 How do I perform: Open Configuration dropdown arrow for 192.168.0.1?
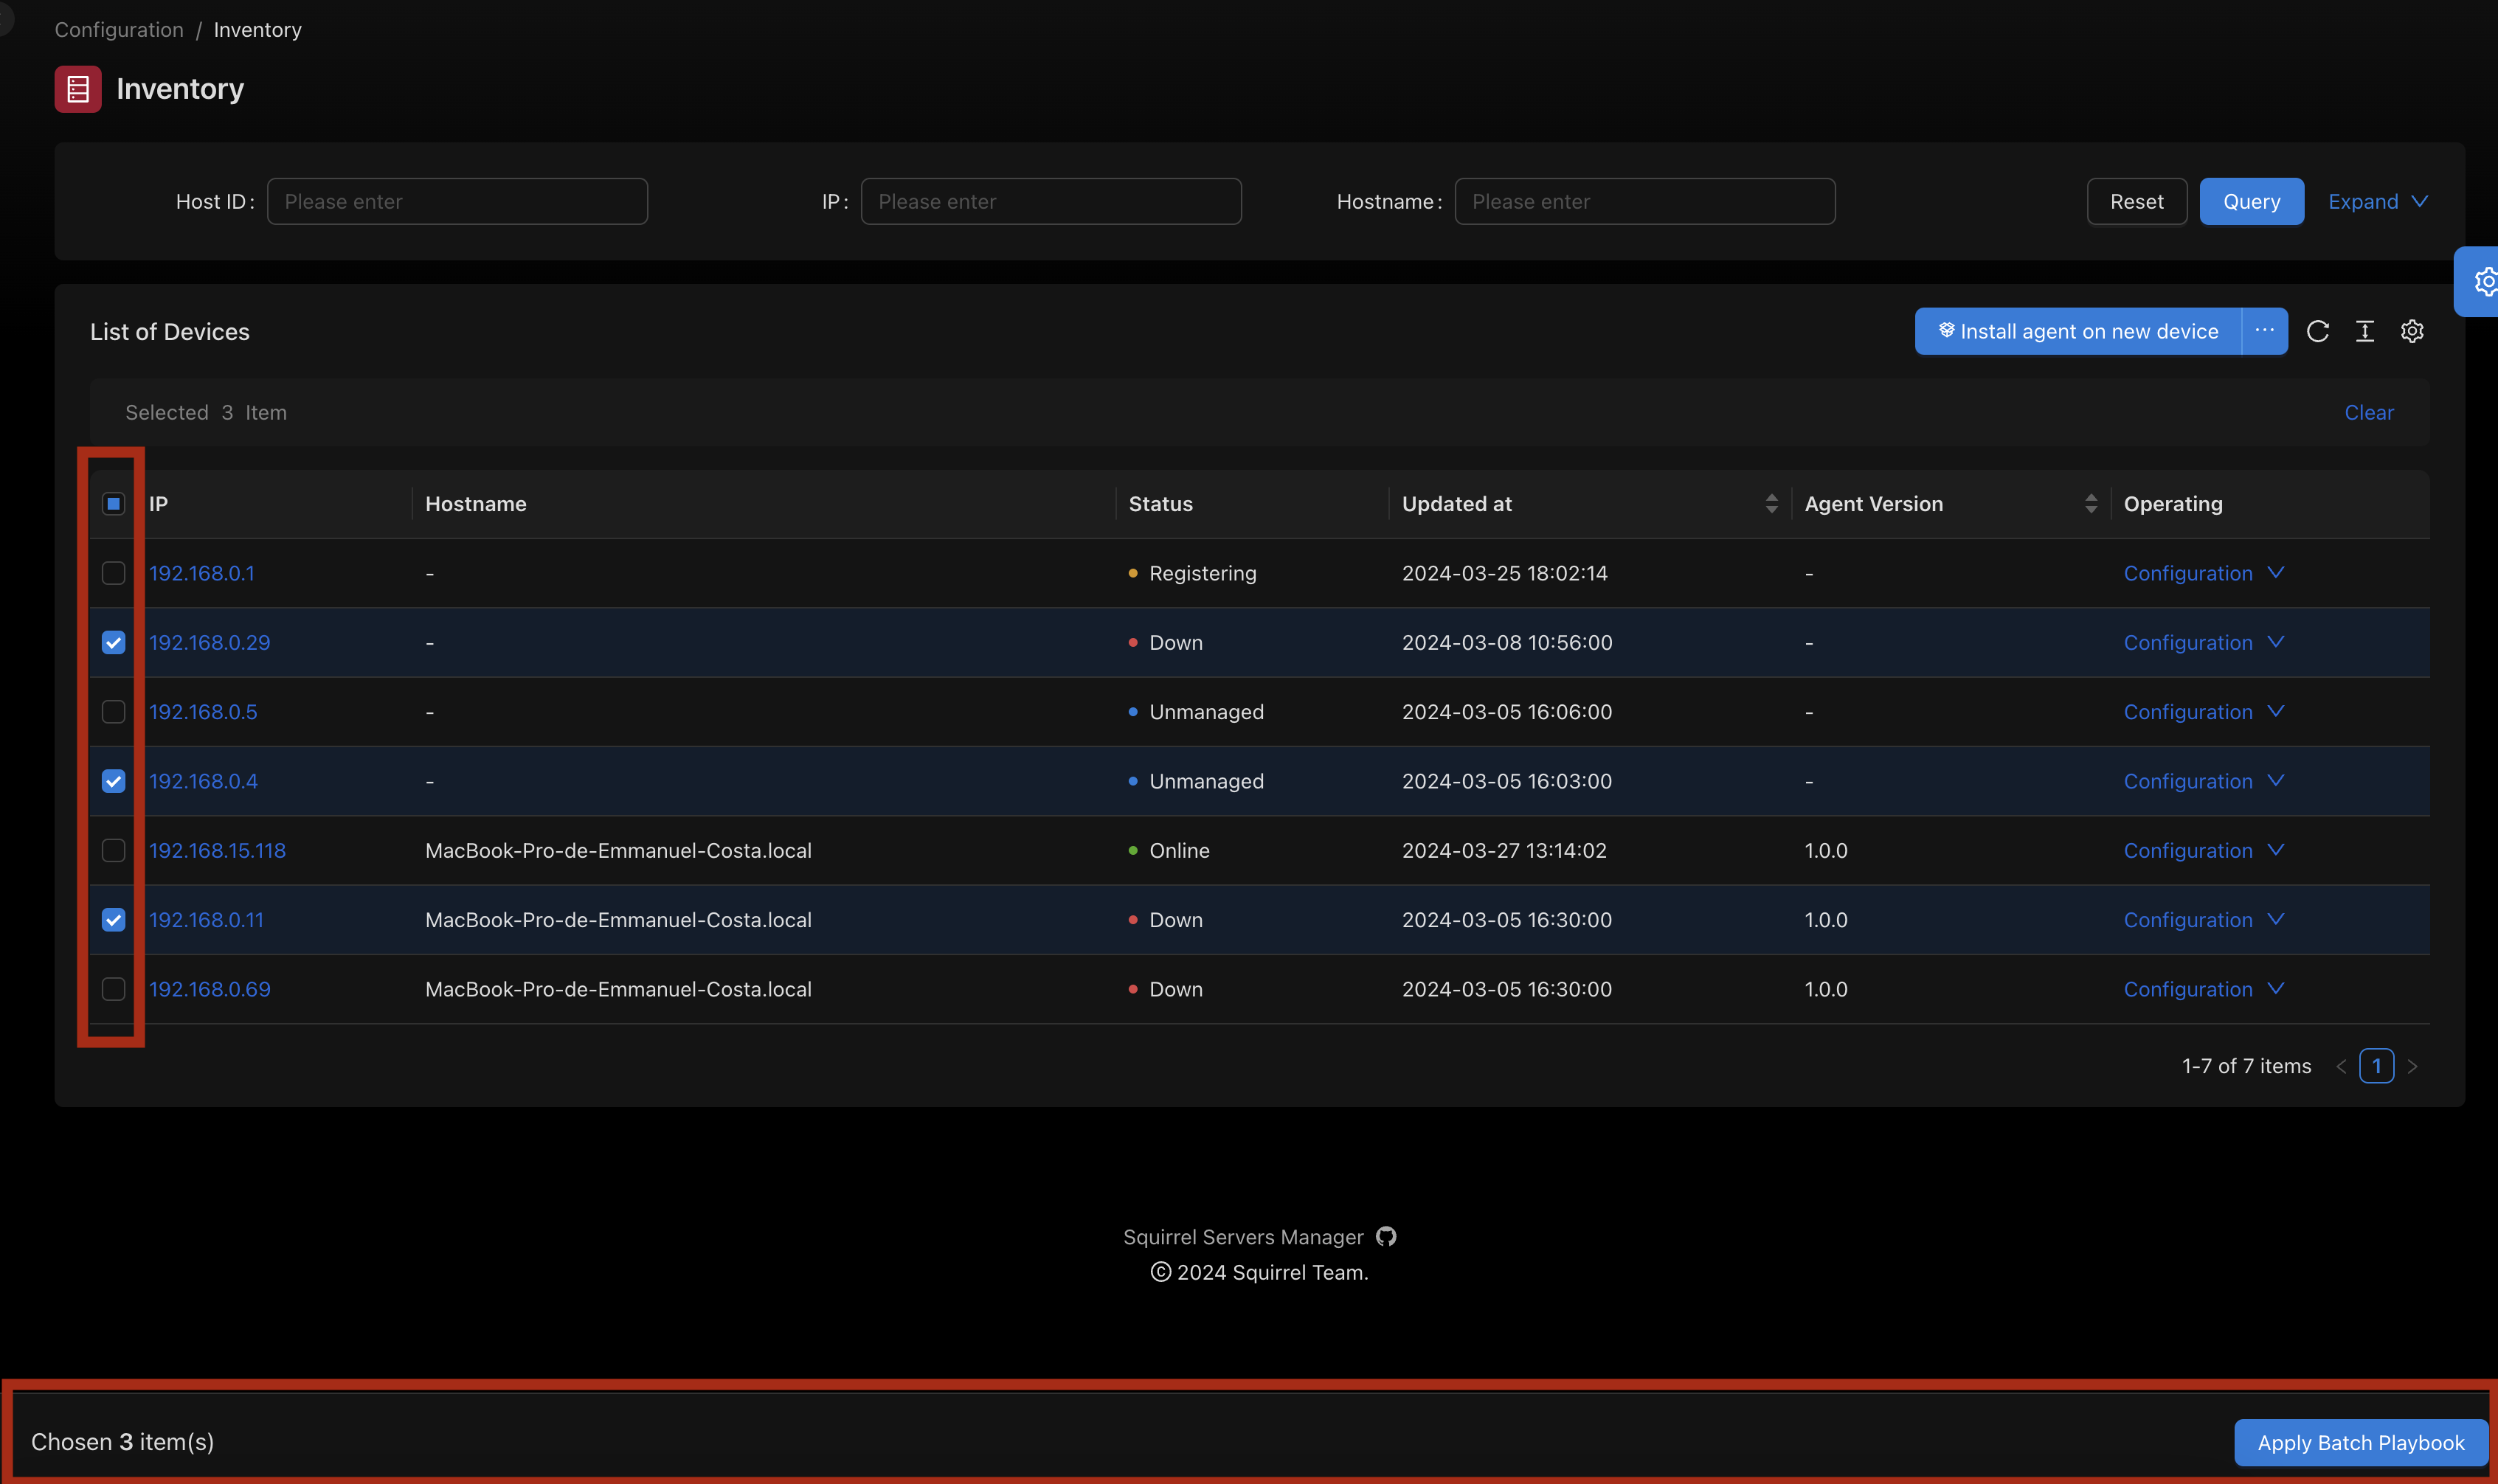2275,572
